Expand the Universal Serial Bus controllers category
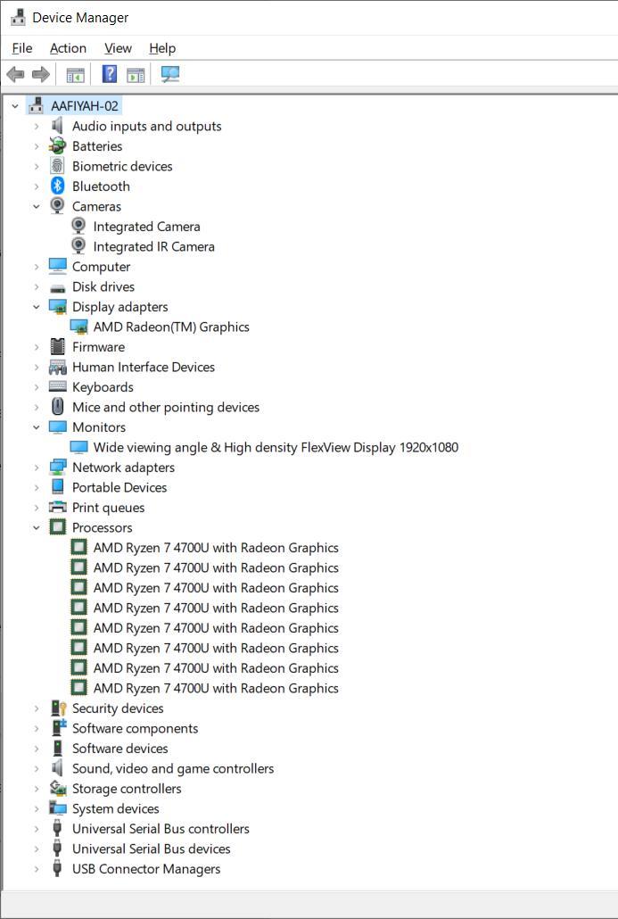 tap(37, 829)
